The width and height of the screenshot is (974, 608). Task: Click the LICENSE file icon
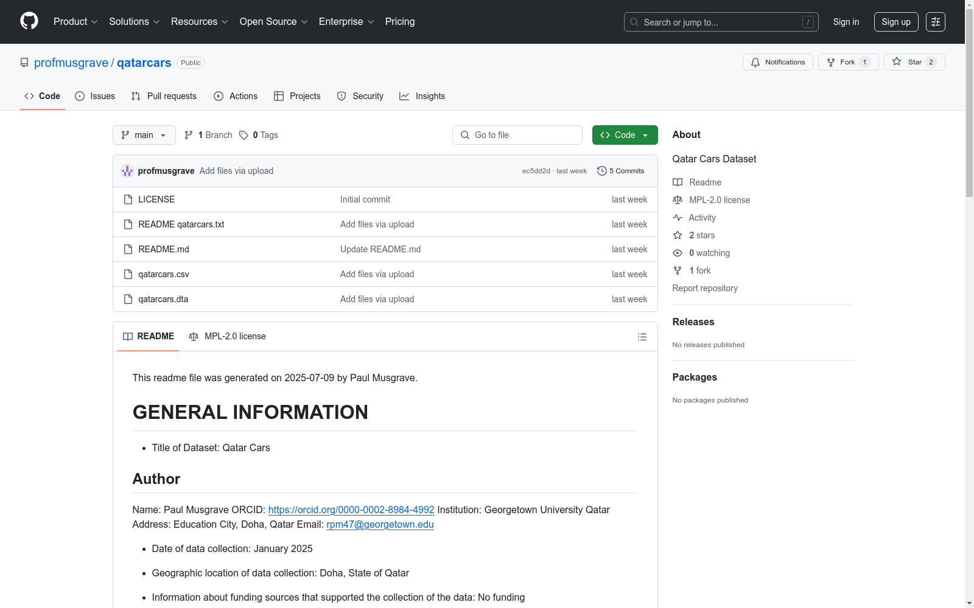[128, 199]
